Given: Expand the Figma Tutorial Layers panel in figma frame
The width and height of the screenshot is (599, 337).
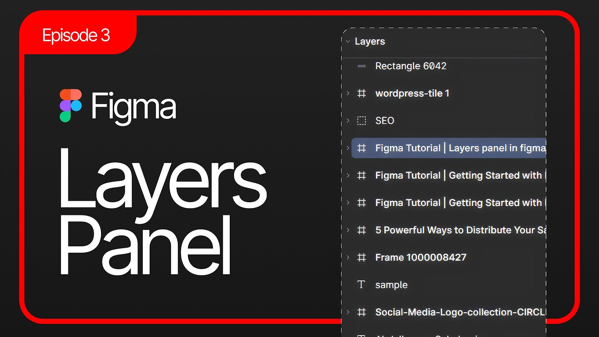Looking at the screenshot, I should click(x=348, y=148).
